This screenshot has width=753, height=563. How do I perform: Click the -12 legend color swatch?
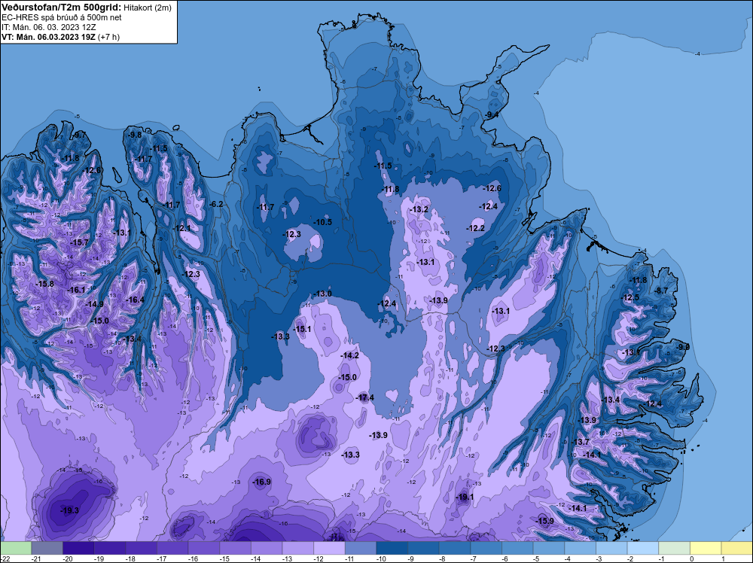330,548
